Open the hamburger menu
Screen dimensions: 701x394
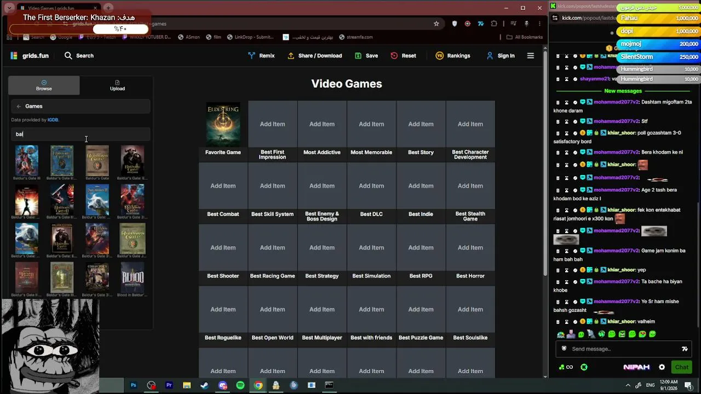coord(530,56)
